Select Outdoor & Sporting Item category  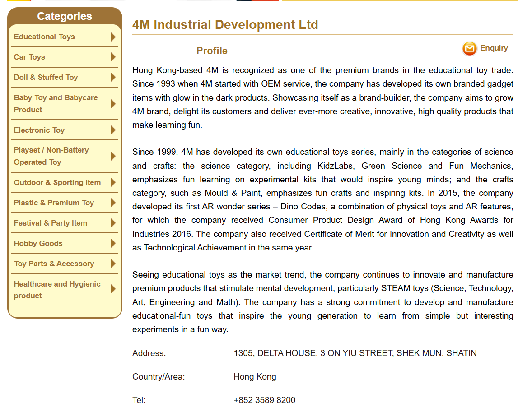coord(57,182)
